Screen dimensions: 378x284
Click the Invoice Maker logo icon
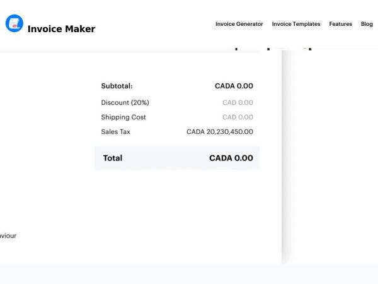(14, 23)
